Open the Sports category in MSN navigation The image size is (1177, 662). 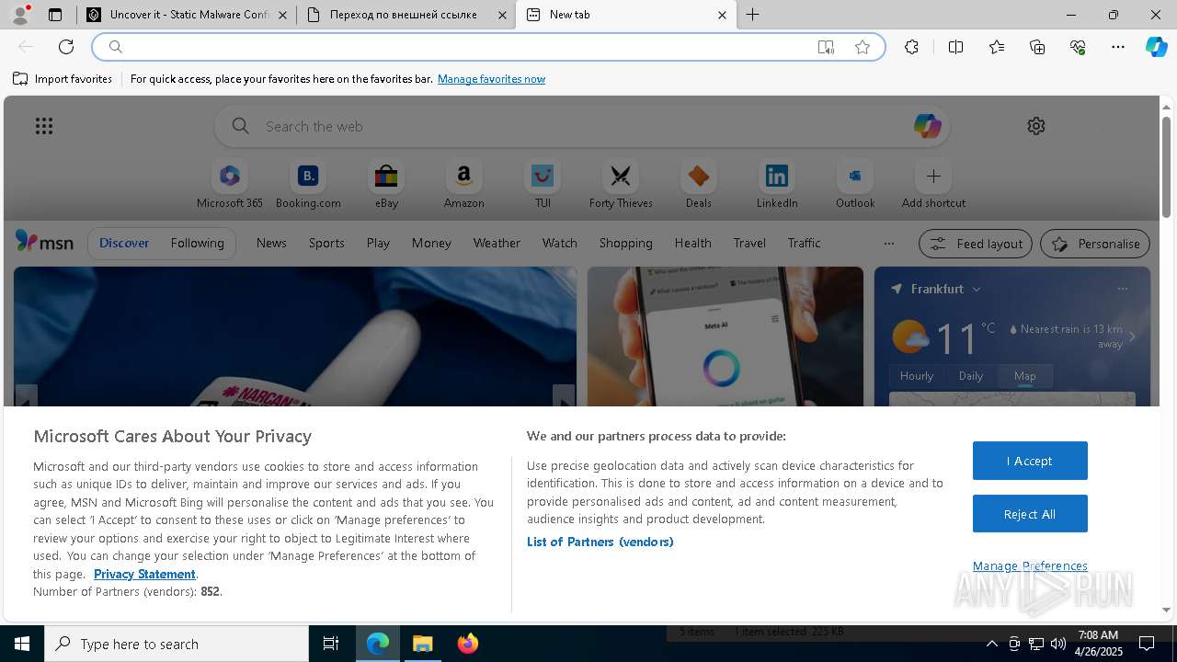[326, 243]
